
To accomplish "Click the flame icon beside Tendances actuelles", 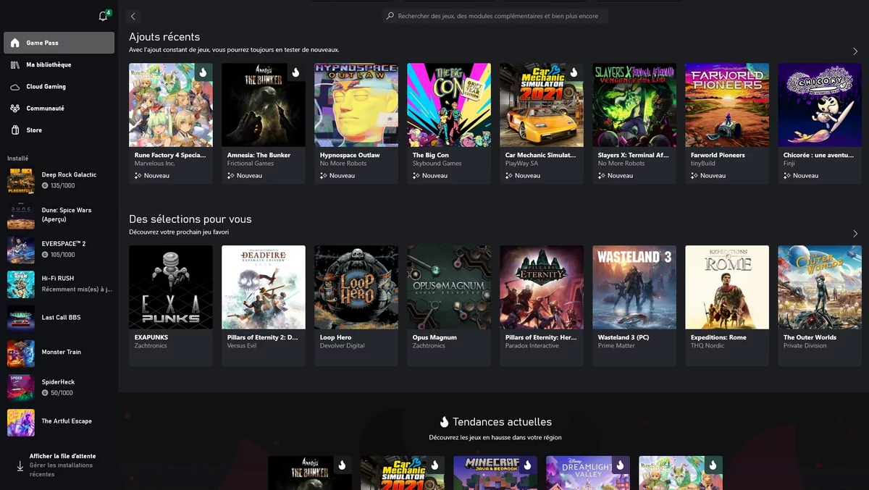I will tap(445, 422).
